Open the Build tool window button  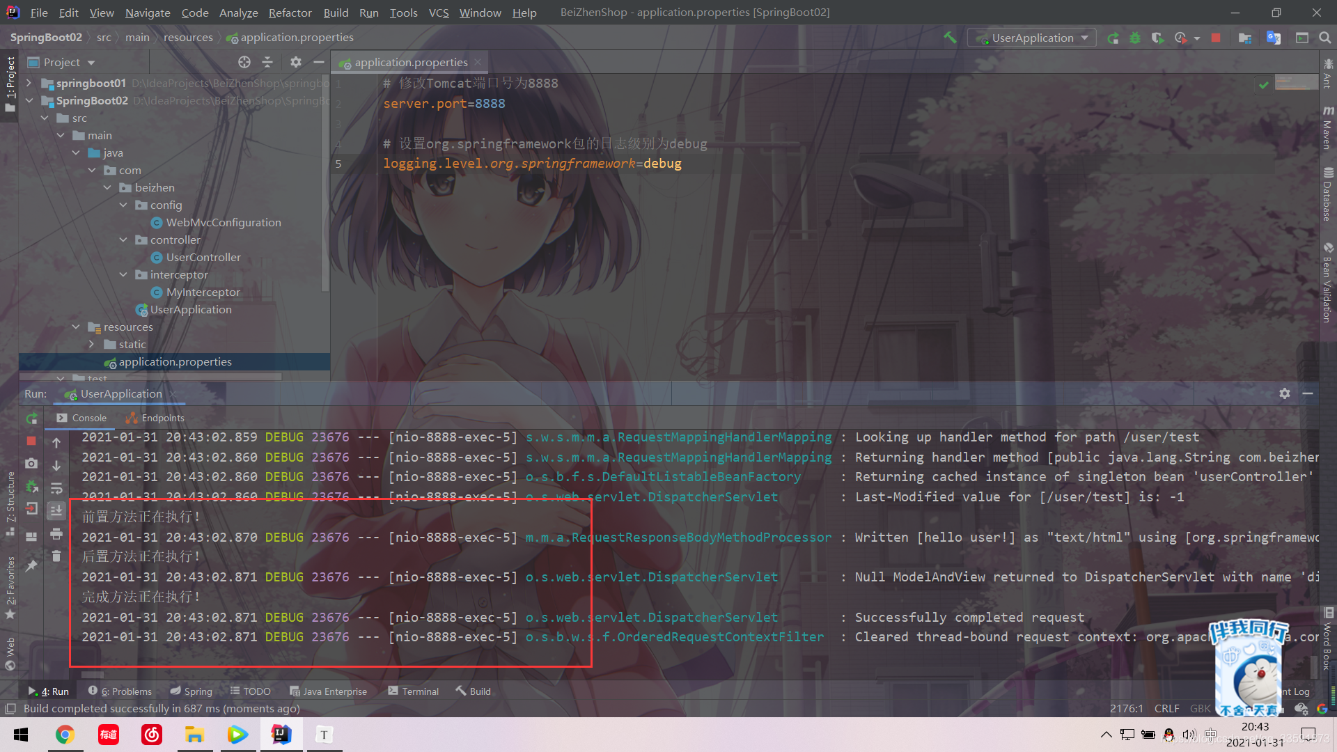pos(474,691)
